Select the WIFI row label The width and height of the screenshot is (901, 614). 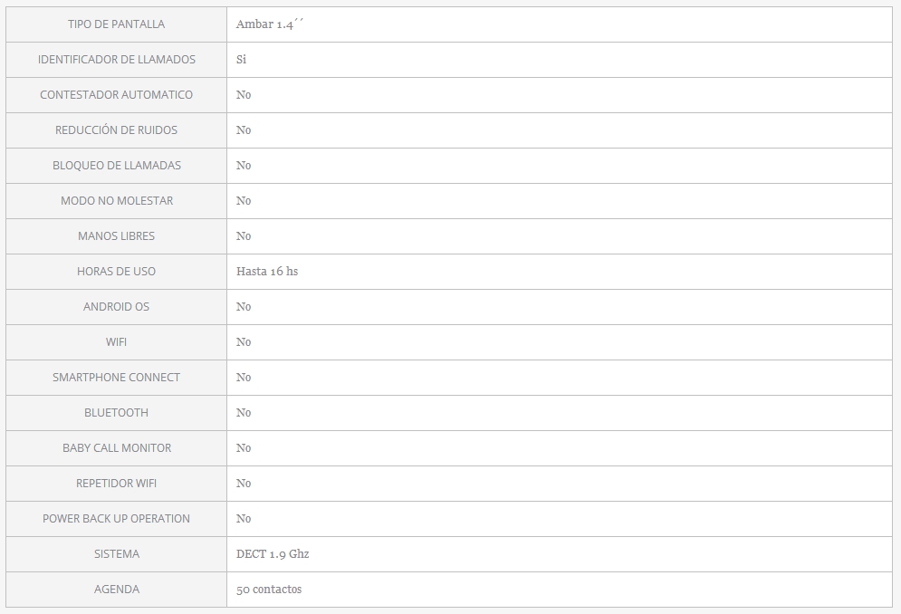(116, 342)
